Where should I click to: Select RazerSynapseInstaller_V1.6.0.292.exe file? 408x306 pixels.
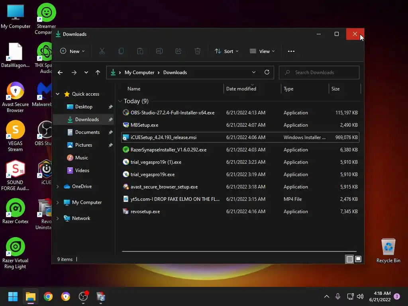[240, 150]
